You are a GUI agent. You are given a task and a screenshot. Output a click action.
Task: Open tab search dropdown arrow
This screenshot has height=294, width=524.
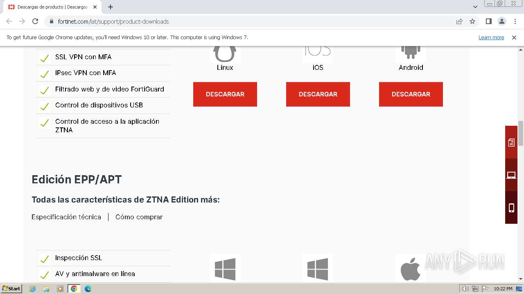click(x=475, y=7)
